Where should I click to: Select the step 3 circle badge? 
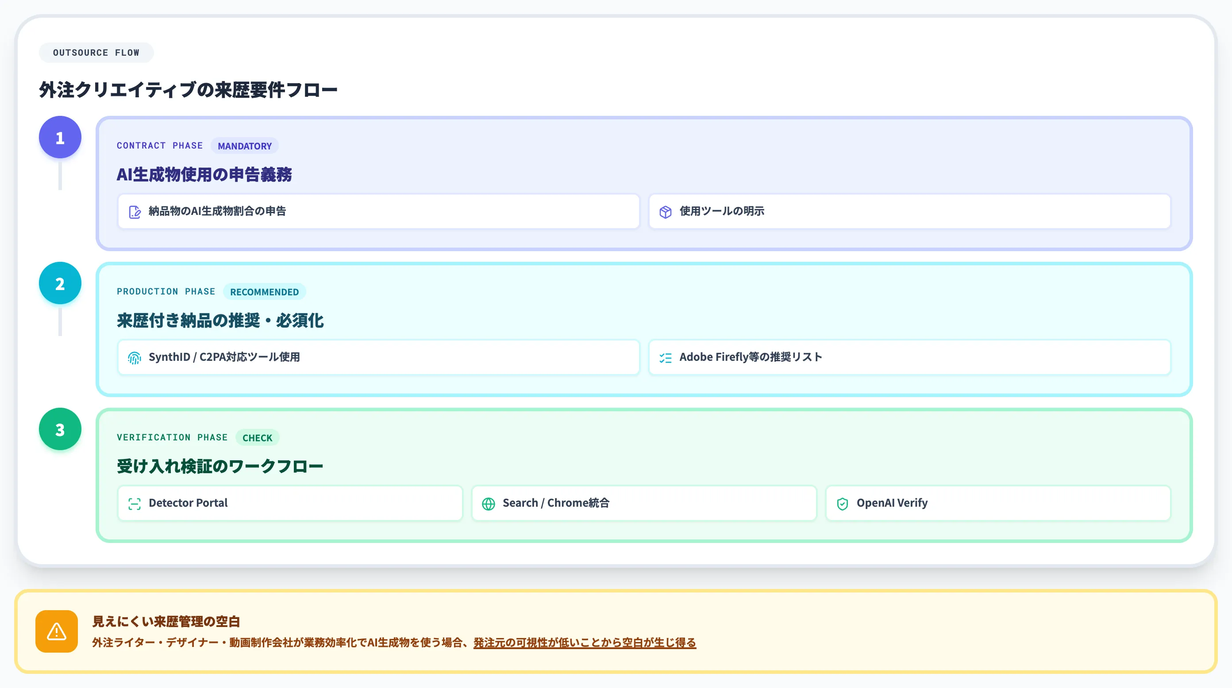(60, 429)
